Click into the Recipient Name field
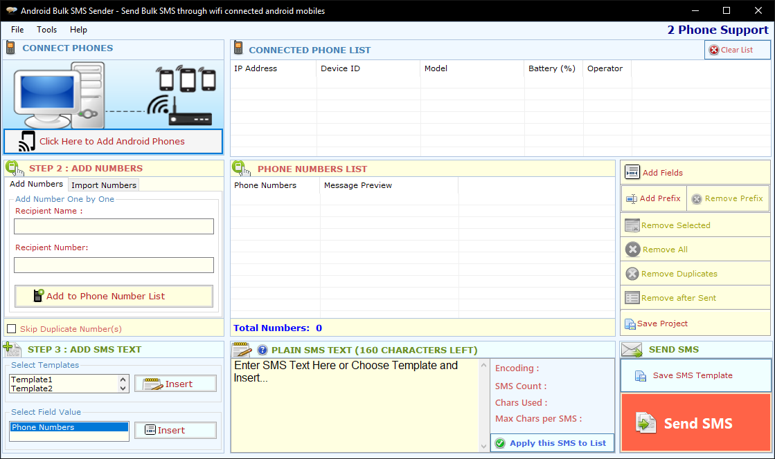The width and height of the screenshot is (775, 459). click(x=114, y=227)
